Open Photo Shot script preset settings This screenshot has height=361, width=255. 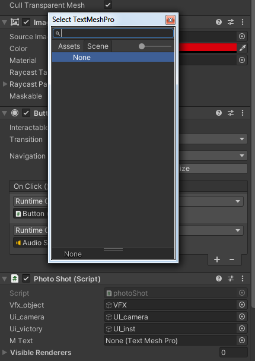(x=231, y=279)
